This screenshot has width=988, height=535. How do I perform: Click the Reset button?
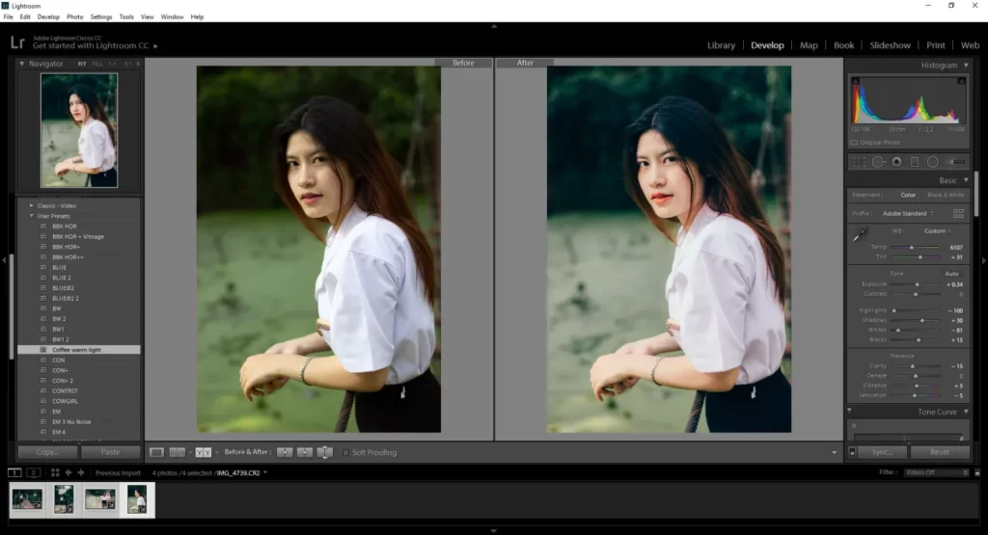tap(939, 452)
